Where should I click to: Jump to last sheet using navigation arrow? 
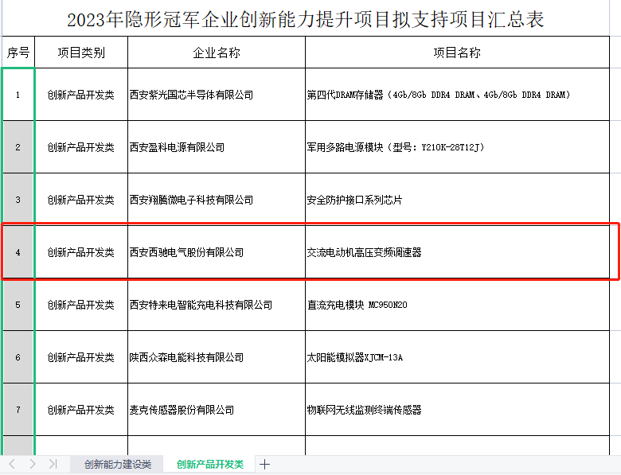pos(53,464)
